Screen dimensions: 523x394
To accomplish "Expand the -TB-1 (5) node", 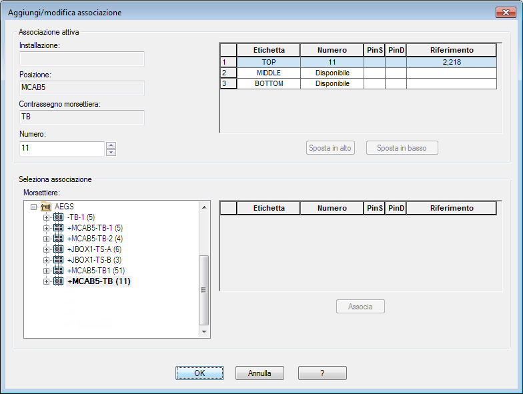I will 47,217.
